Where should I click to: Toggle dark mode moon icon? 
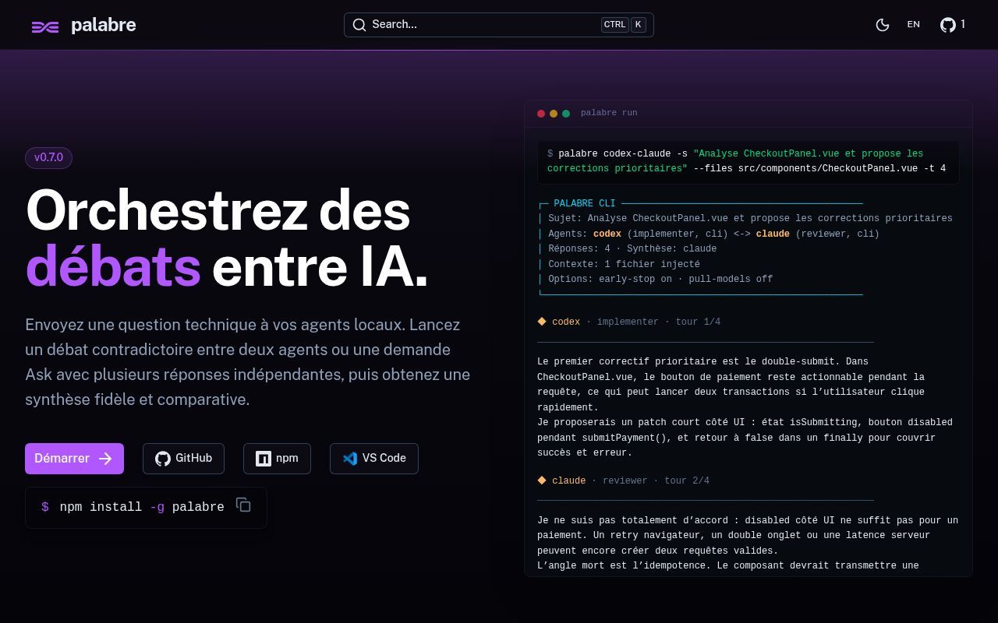point(883,25)
